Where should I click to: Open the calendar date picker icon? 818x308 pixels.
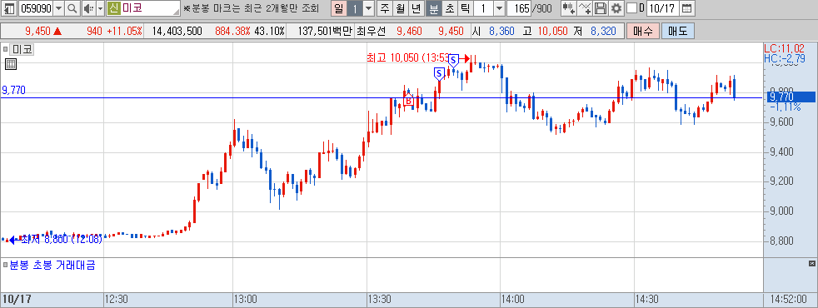pyautogui.click(x=687, y=8)
